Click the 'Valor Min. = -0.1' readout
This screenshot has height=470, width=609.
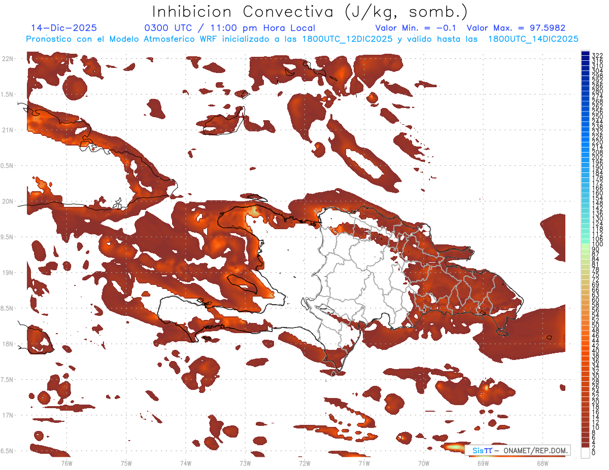pos(416,28)
